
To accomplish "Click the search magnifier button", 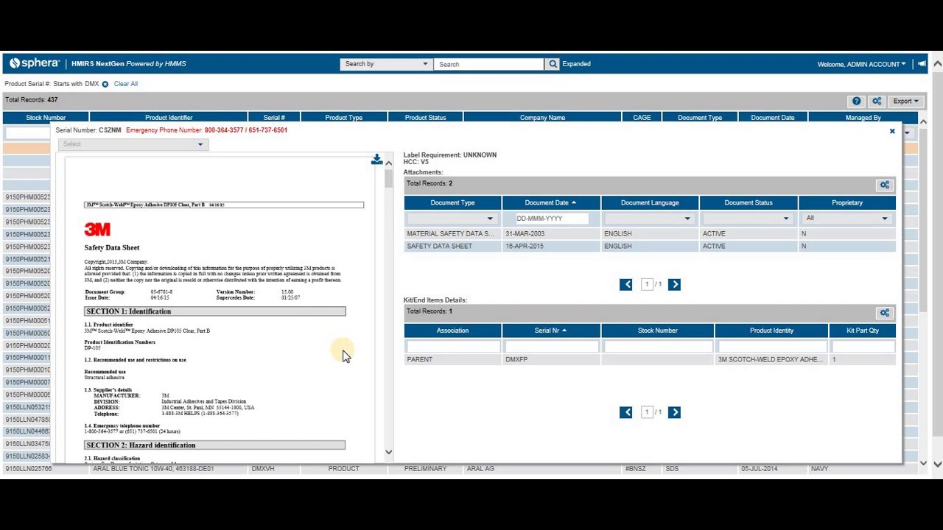I will click(x=553, y=64).
